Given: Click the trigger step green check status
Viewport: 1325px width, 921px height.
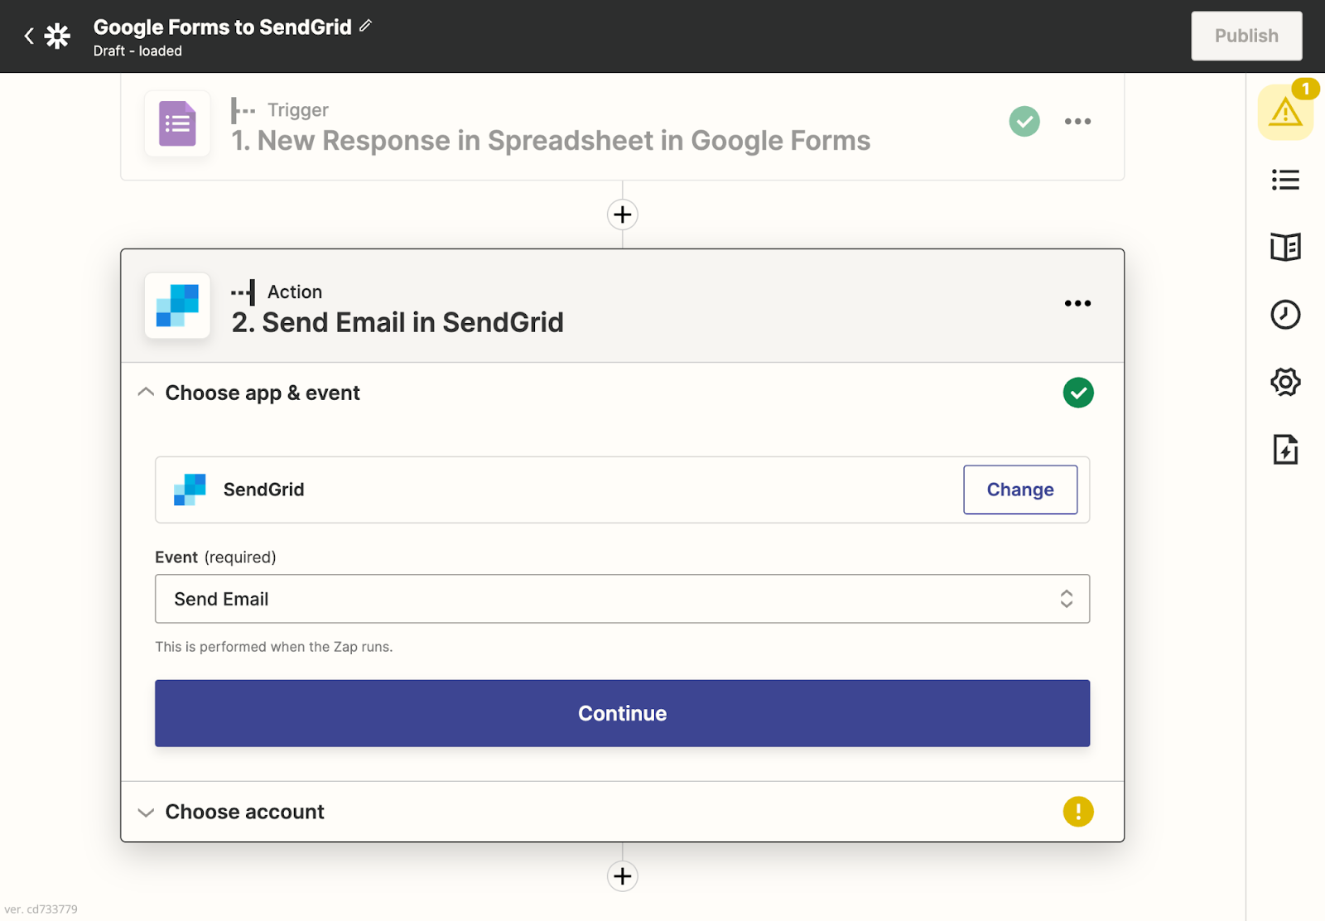Looking at the screenshot, I should coord(1024,122).
